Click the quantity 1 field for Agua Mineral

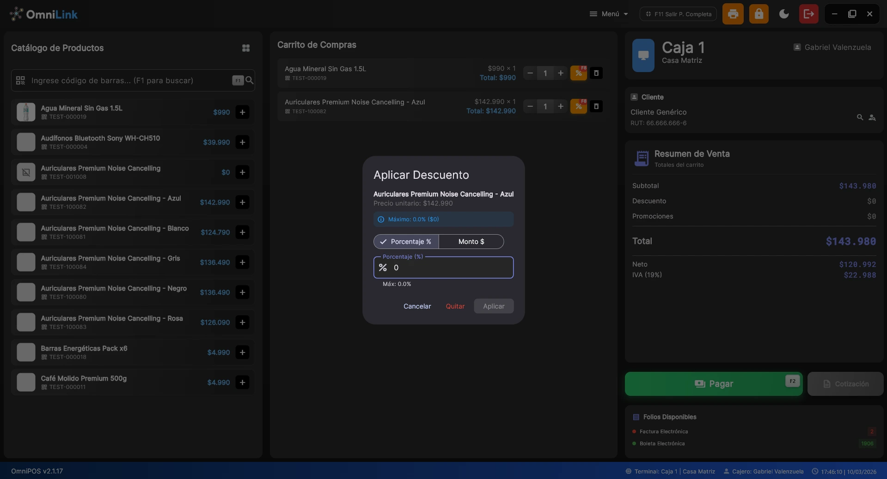pyautogui.click(x=545, y=73)
